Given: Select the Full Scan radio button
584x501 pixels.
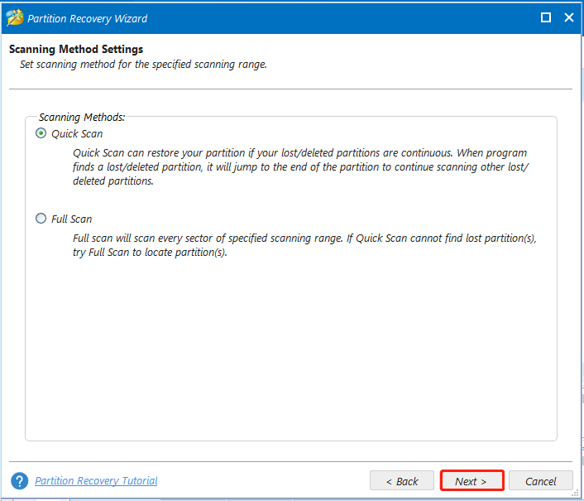Looking at the screenshot, I should pyautogui.click(x=41, y=218).
